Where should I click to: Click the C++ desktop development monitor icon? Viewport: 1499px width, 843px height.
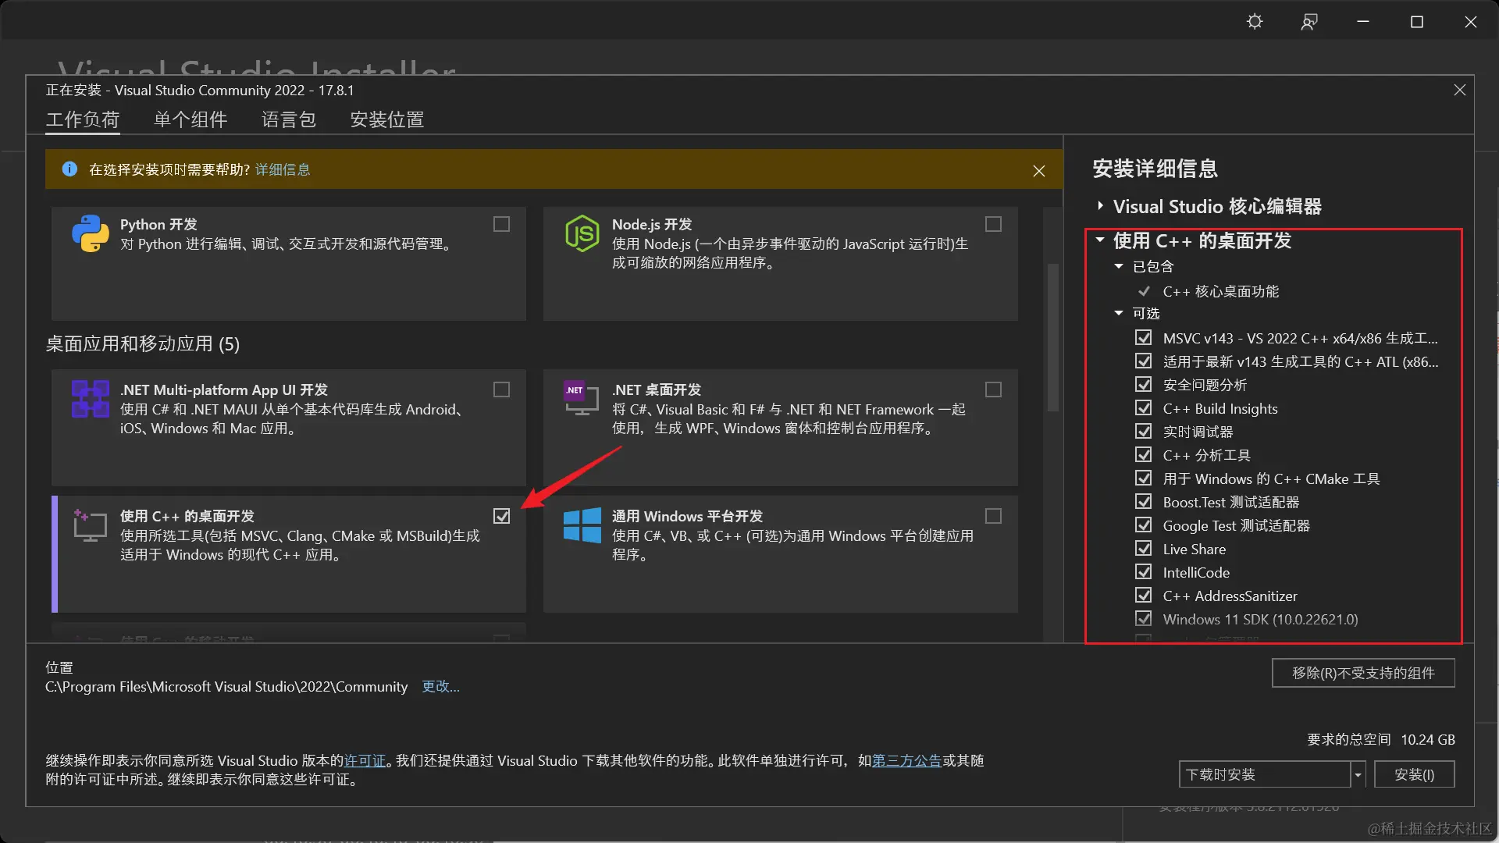[91, 525]
